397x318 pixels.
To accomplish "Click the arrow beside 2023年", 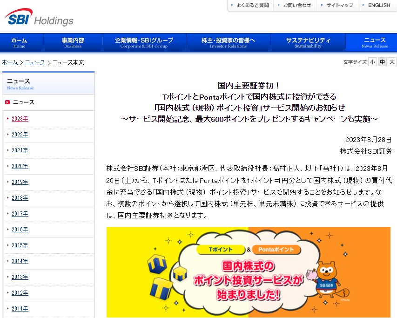I will [8, 118].
